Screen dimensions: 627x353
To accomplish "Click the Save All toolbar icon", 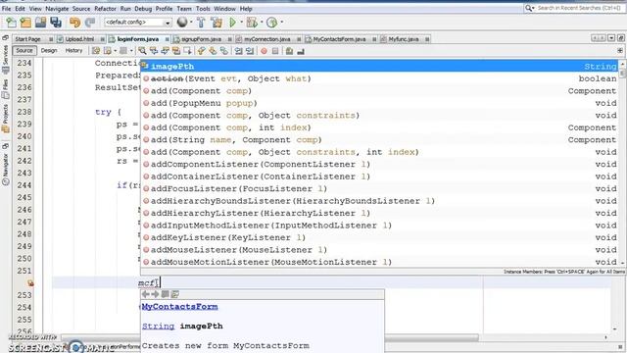I will (56, 23).
